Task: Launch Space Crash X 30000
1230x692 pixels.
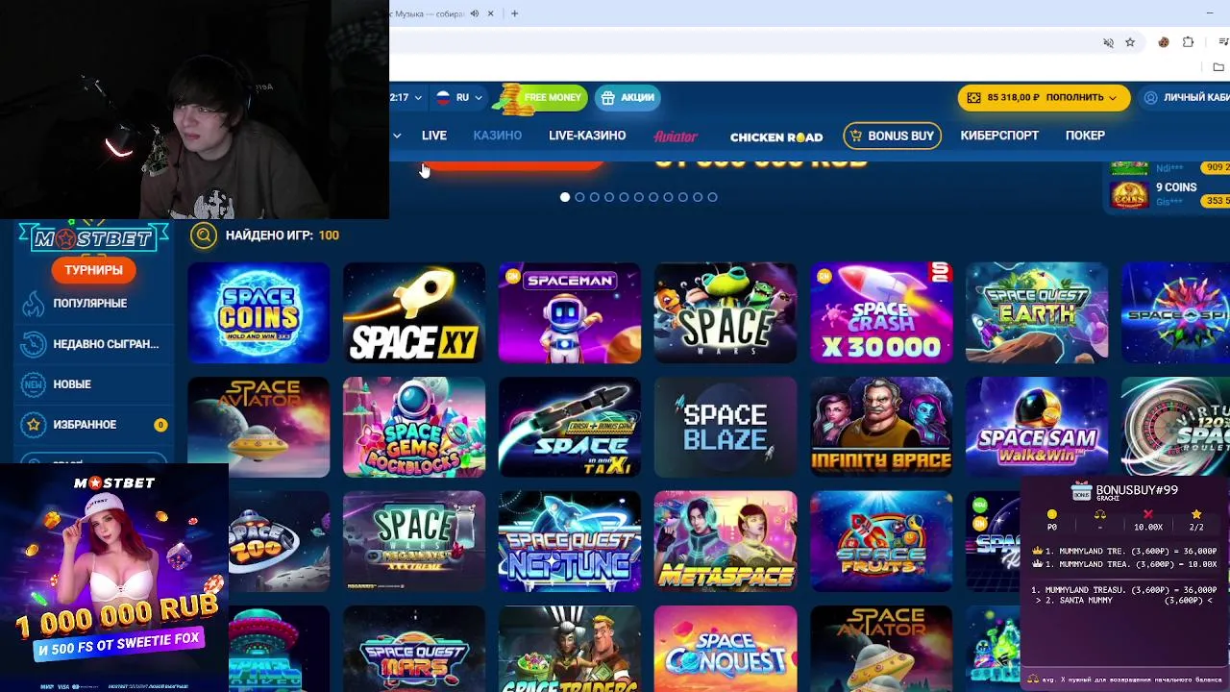Action: point(881,313)
